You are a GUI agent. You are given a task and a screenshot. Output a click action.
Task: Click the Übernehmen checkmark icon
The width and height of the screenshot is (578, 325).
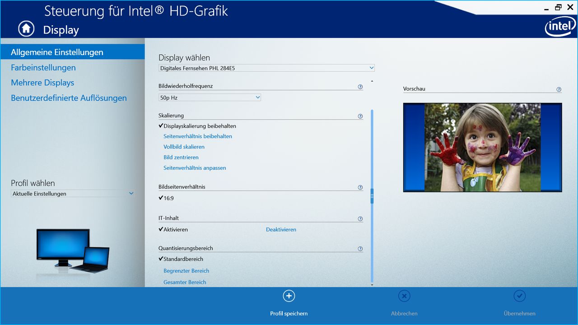click(520, 296)
